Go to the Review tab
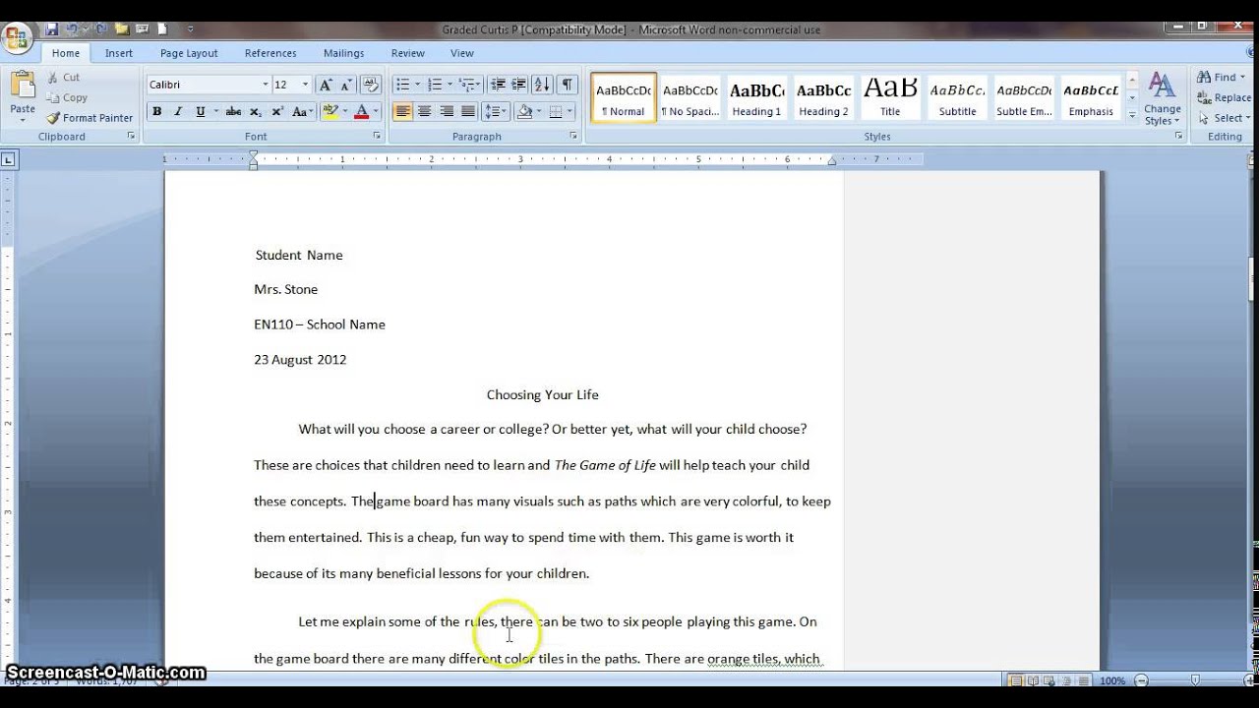The image size is (1259, 708). click(x=408, y=53)
